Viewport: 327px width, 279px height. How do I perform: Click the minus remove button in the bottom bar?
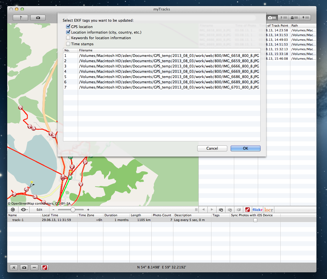34,268
